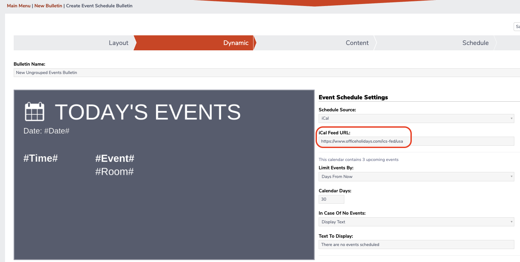This screenshot has height=262, width=520.
Task: Click the calendar icon in preview
Action: tap(34, 112)
